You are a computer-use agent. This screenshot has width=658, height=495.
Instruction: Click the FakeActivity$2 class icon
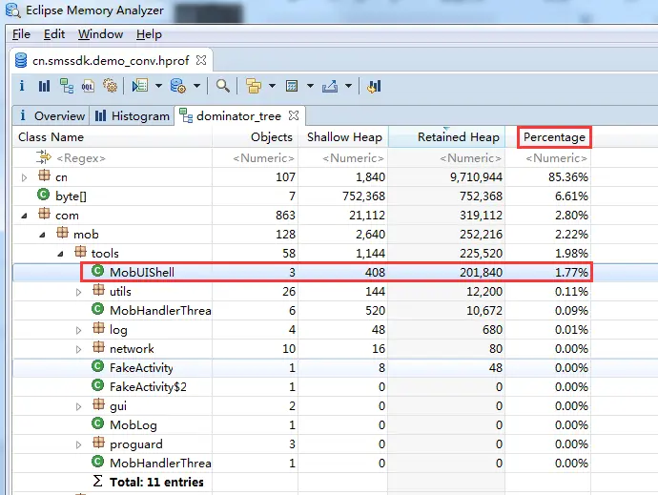point(97,385)
